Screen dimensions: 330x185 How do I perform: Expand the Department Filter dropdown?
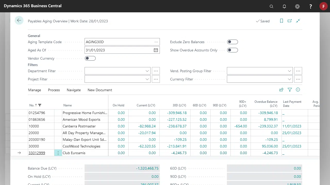[x=147, y=71]
